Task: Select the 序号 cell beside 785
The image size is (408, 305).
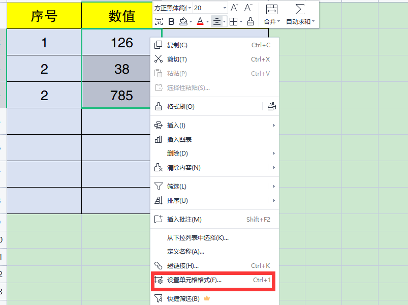Action: click(x=44, y=95)
